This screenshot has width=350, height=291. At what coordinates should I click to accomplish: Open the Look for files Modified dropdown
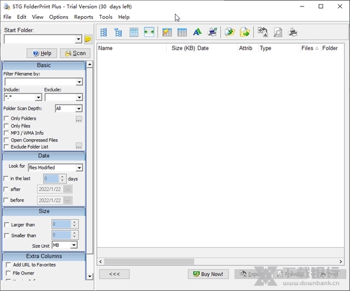[x=79, y=168]
